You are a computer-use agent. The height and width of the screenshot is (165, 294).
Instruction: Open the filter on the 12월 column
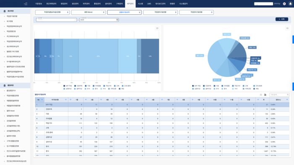point(241,100)
